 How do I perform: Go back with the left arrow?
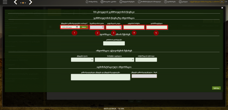(15, 2)
